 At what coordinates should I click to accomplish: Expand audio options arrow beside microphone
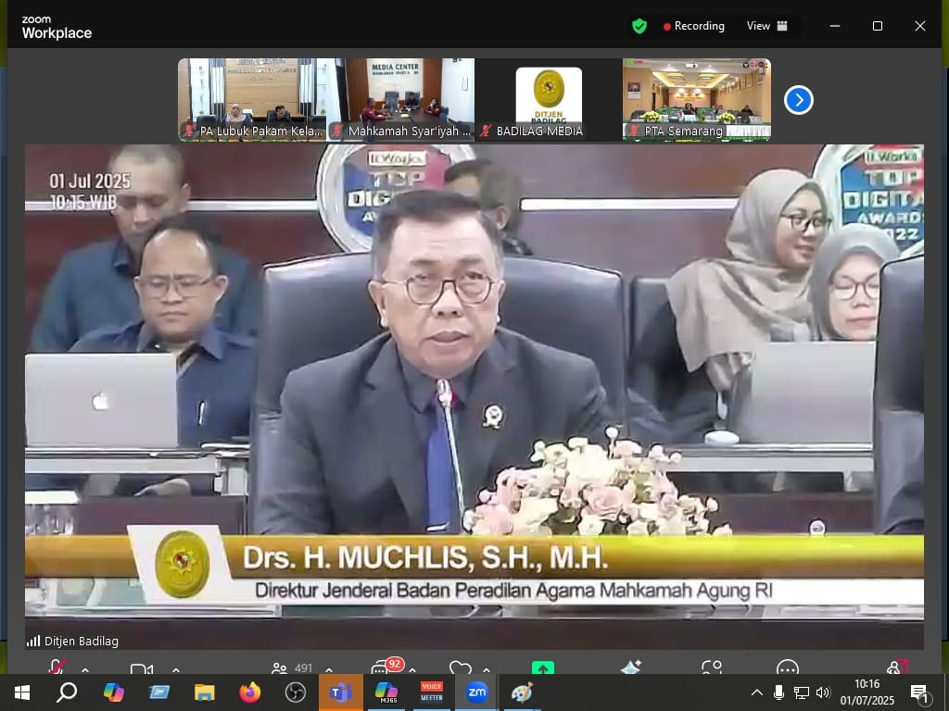[85, 669]
